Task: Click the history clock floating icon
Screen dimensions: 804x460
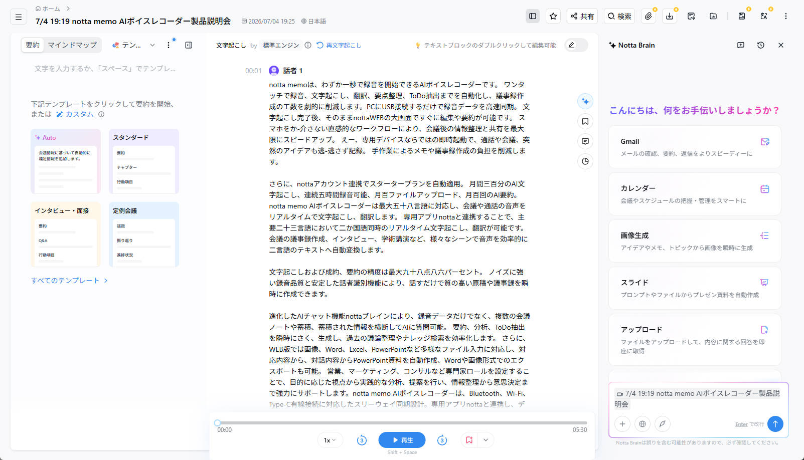Action: pyautogui.click(x=585, y=161)
